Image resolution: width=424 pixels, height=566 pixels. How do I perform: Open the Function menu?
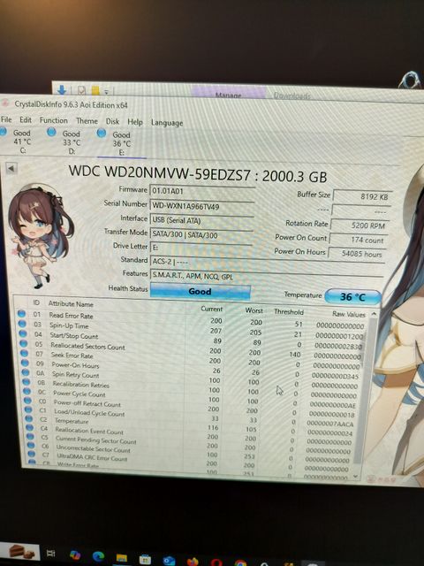click(54, 120)
